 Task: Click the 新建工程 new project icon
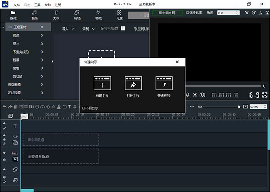[x=102, y=83]
